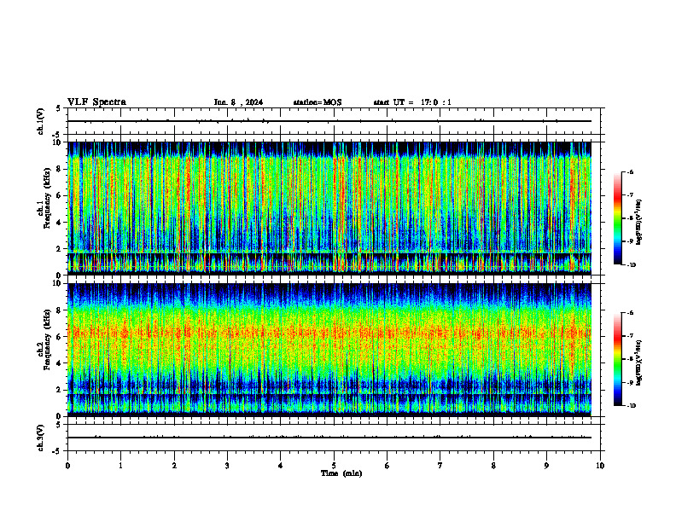The height and width of the screenshot is (522, 676).
Task: Select the Jan. 8, 2024 date text
Action: point(238,102)
